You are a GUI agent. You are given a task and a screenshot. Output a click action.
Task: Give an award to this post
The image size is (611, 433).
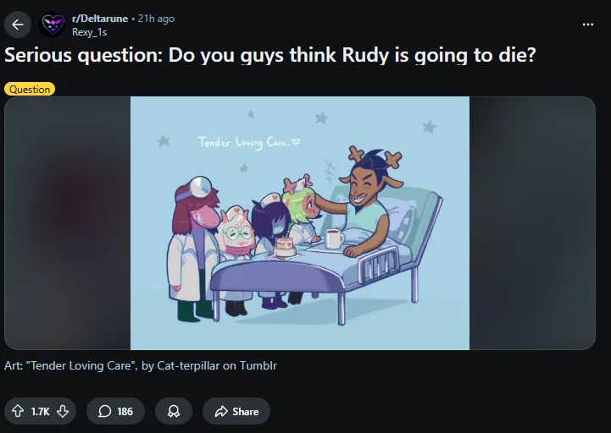[x=174, y=411]
